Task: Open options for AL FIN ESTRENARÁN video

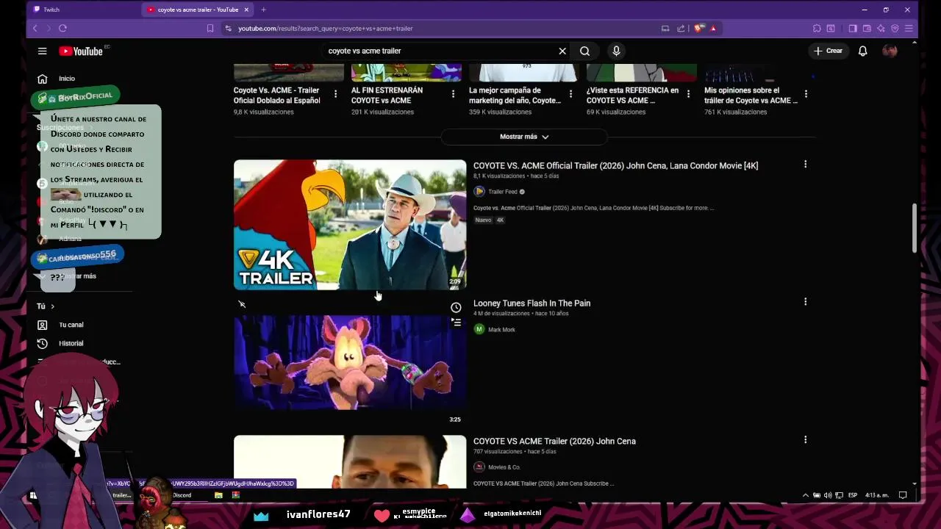Action: [x=453, y=94]
